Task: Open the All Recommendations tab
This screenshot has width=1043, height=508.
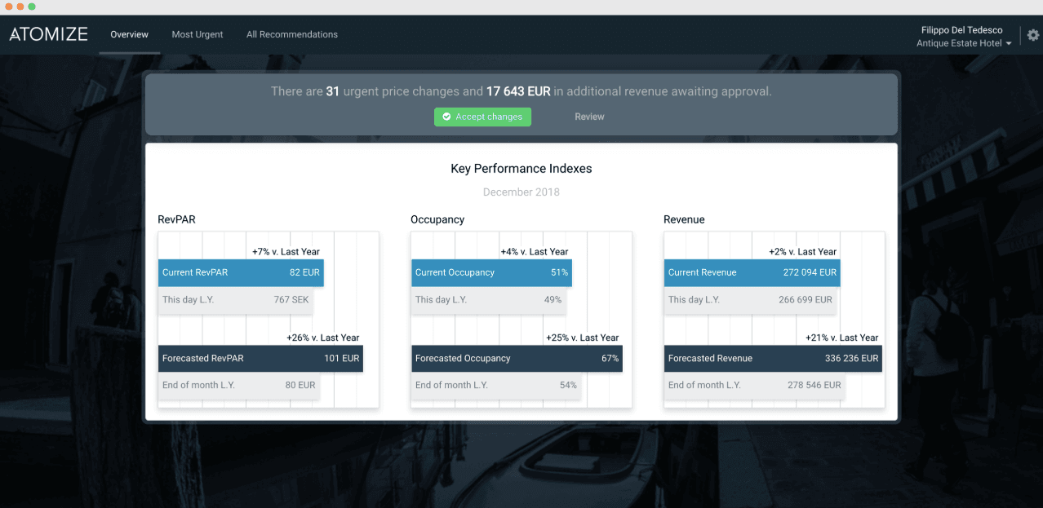Action: tap(291, 34)
